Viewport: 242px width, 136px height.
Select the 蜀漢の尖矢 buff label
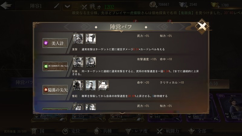click(x=55, y=89)
